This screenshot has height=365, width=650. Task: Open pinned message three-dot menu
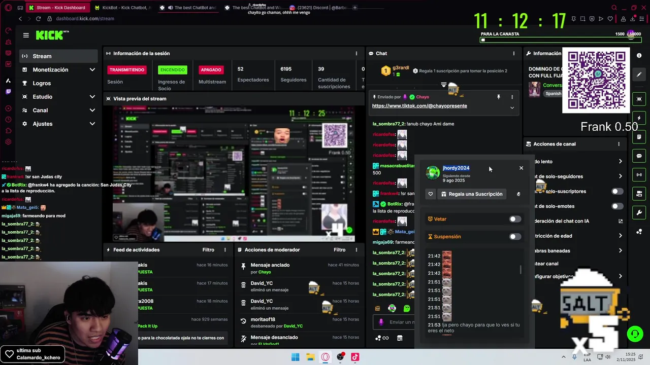[x=512, y=97]
